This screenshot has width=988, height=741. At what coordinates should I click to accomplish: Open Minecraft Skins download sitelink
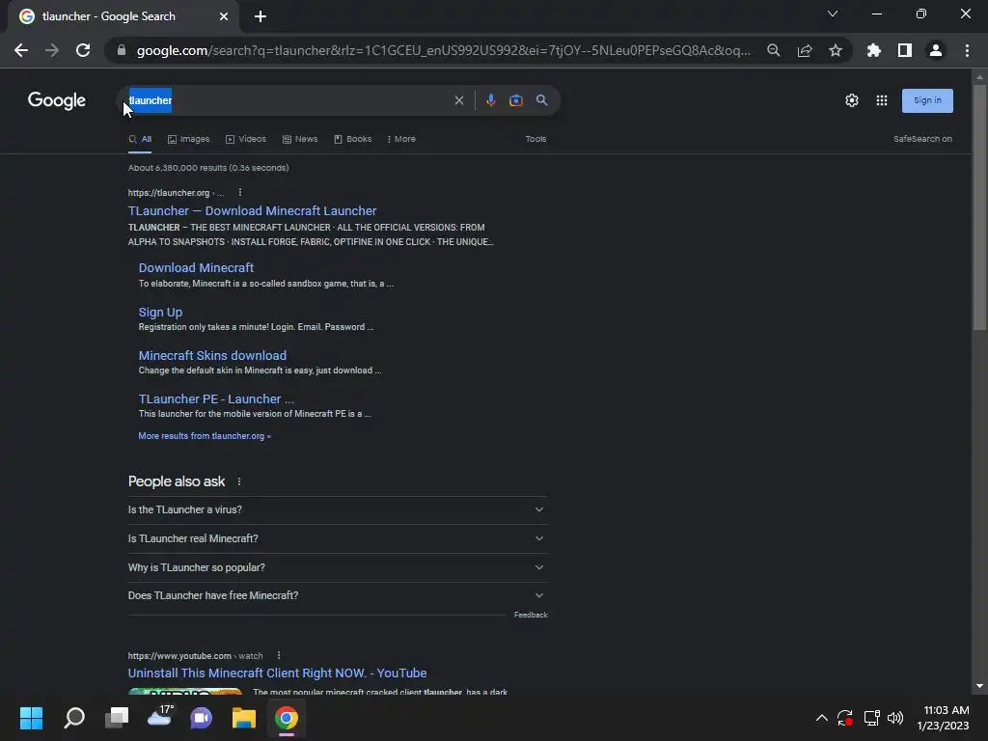(x=212, y=355)
